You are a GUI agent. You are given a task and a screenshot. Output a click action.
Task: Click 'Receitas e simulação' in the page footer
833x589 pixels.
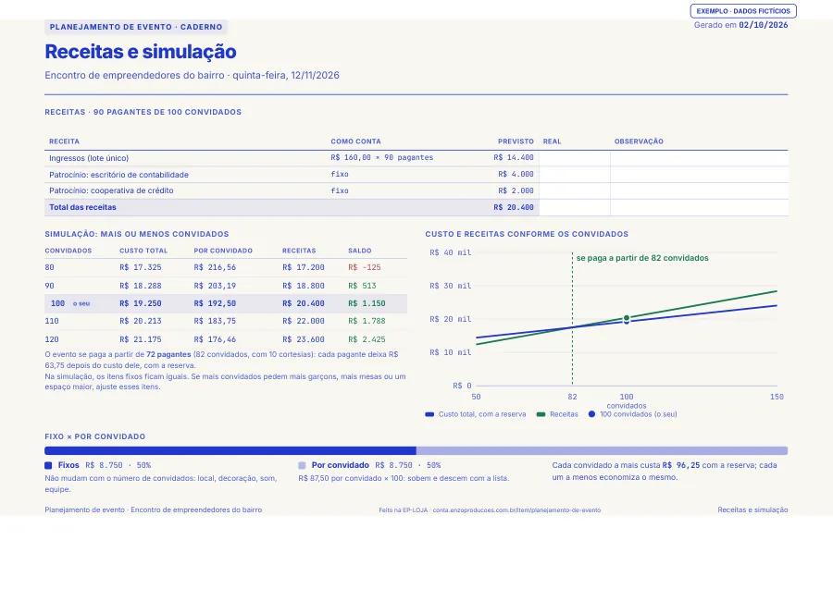(752, 509)
